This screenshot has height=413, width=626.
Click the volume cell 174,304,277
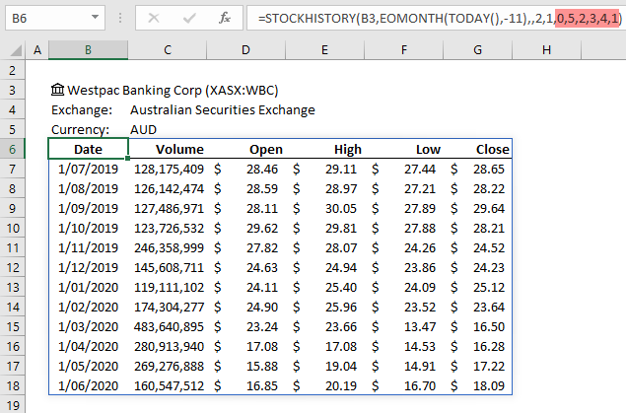point(169,307)
